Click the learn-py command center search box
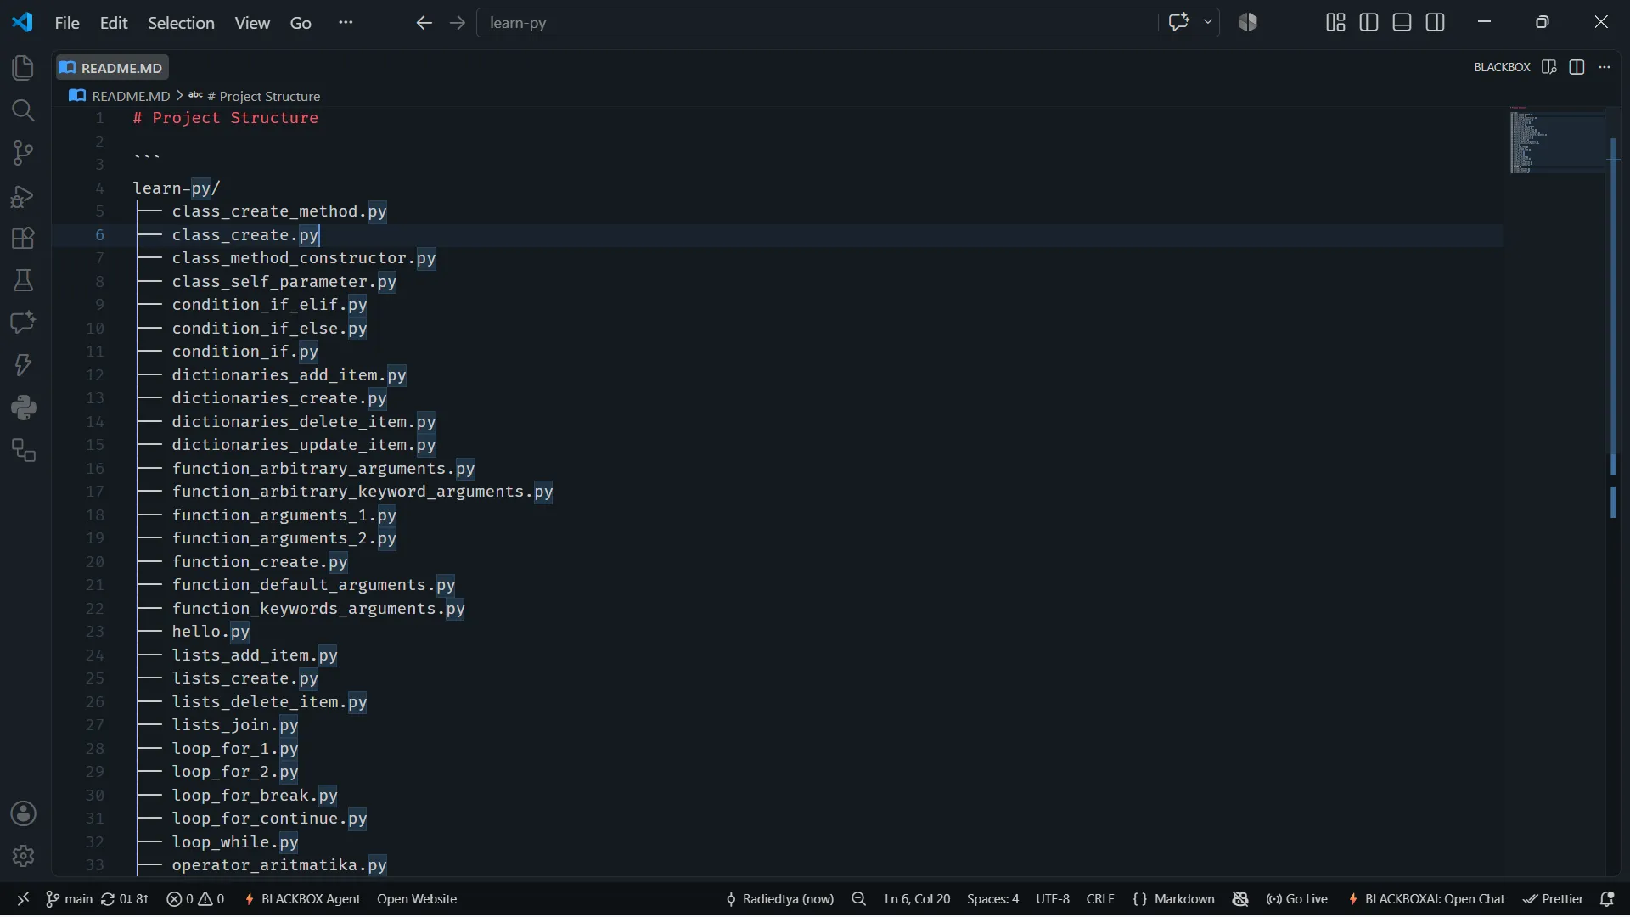 [x=817, y=23]
